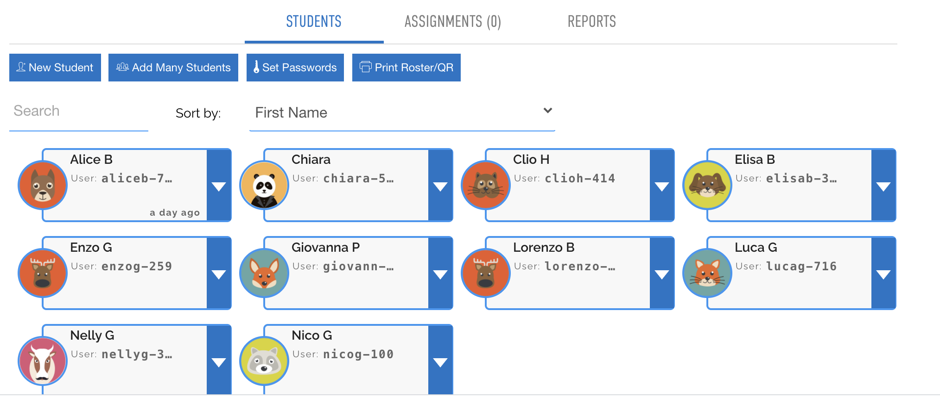
Task: Switch to the Assignments (0) tab
Action: tap(452, 22)
